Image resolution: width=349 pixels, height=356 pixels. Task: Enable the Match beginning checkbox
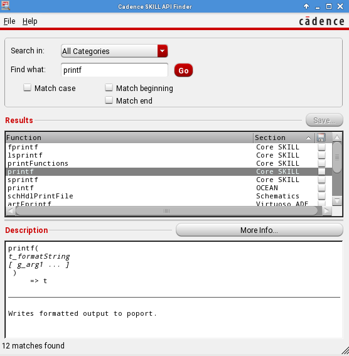(x=109, y=87)
